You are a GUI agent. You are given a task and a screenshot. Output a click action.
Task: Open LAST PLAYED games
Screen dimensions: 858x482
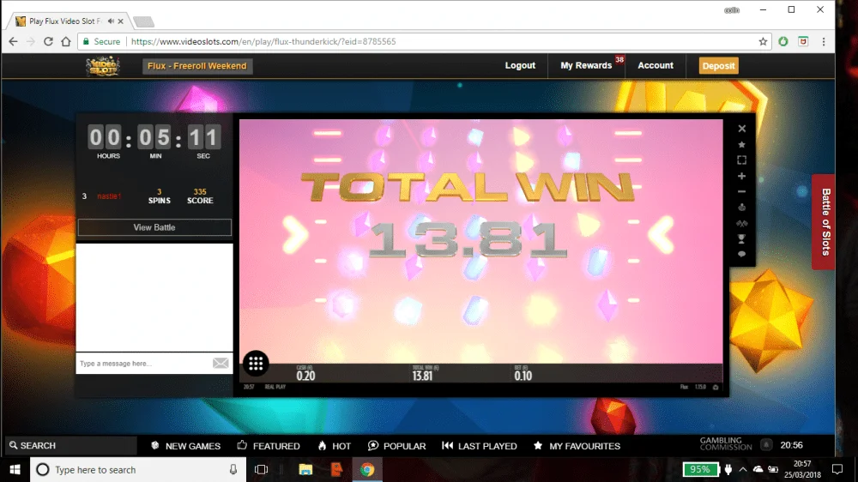pyautogui.click(x=480, y=446)
